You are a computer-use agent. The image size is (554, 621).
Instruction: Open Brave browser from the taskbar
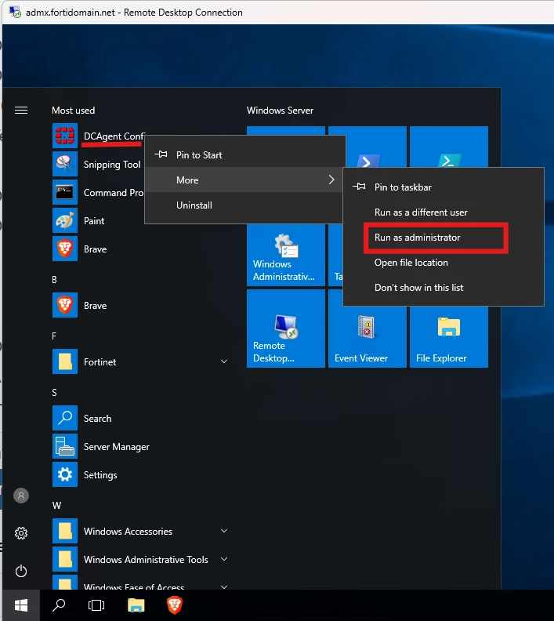pos(175,605)
